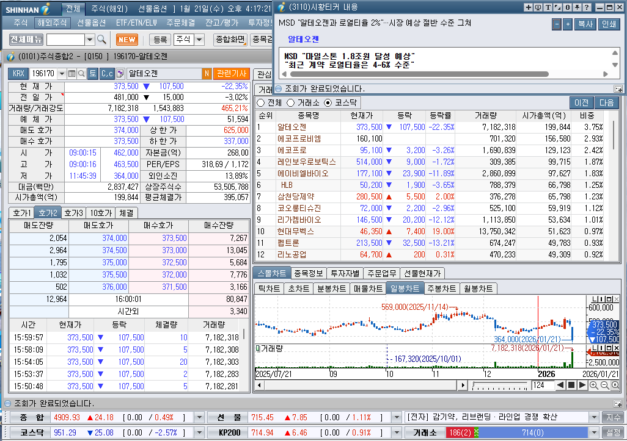
Task: Open the KP200 index row dropdown
Action: click(x=397, y=432)
